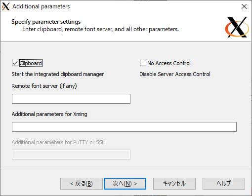
Task: Click the 'Remote font server (if any)' label
Action: coord(44,86)
